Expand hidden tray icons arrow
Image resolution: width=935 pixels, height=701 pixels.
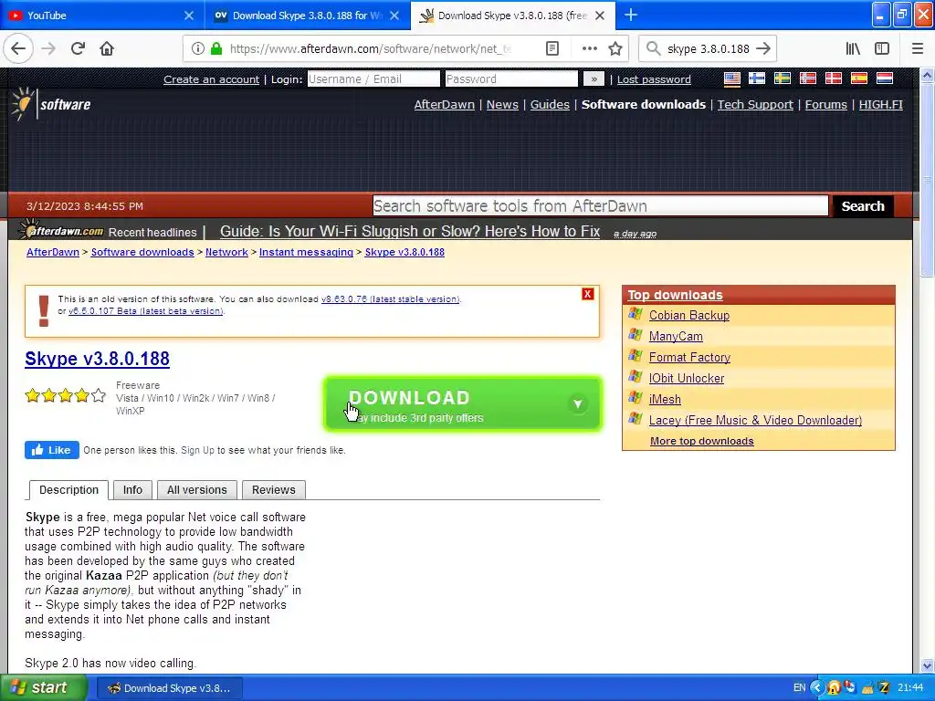click(x=817, y=688)
